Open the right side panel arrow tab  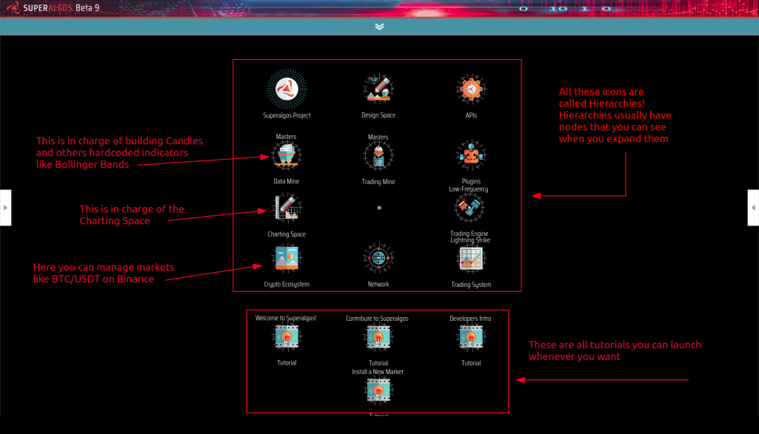tap(753, 208)
